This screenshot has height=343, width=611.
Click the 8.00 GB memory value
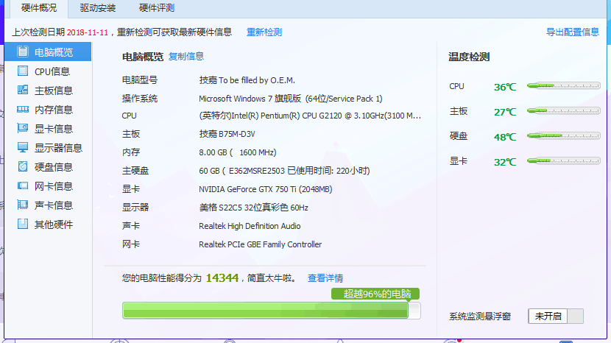tap(237, 152)
